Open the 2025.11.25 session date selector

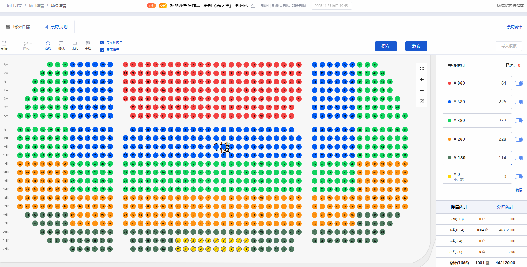coord(331,6)
